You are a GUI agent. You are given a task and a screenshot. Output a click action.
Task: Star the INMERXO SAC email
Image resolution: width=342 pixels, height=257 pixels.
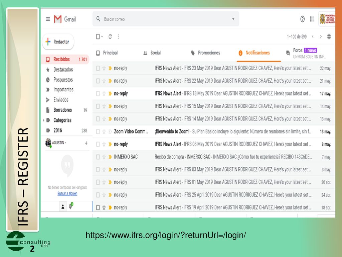click(104, 157)
